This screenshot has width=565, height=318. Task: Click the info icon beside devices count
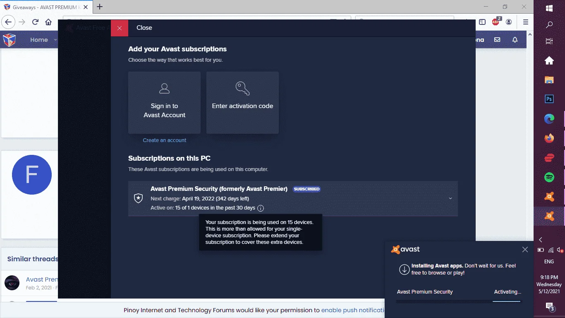pos(260,208)
